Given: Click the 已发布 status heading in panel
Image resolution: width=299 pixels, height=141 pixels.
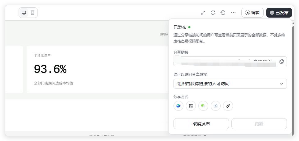Looking at the screenshot, I should [x=180, y=27].
